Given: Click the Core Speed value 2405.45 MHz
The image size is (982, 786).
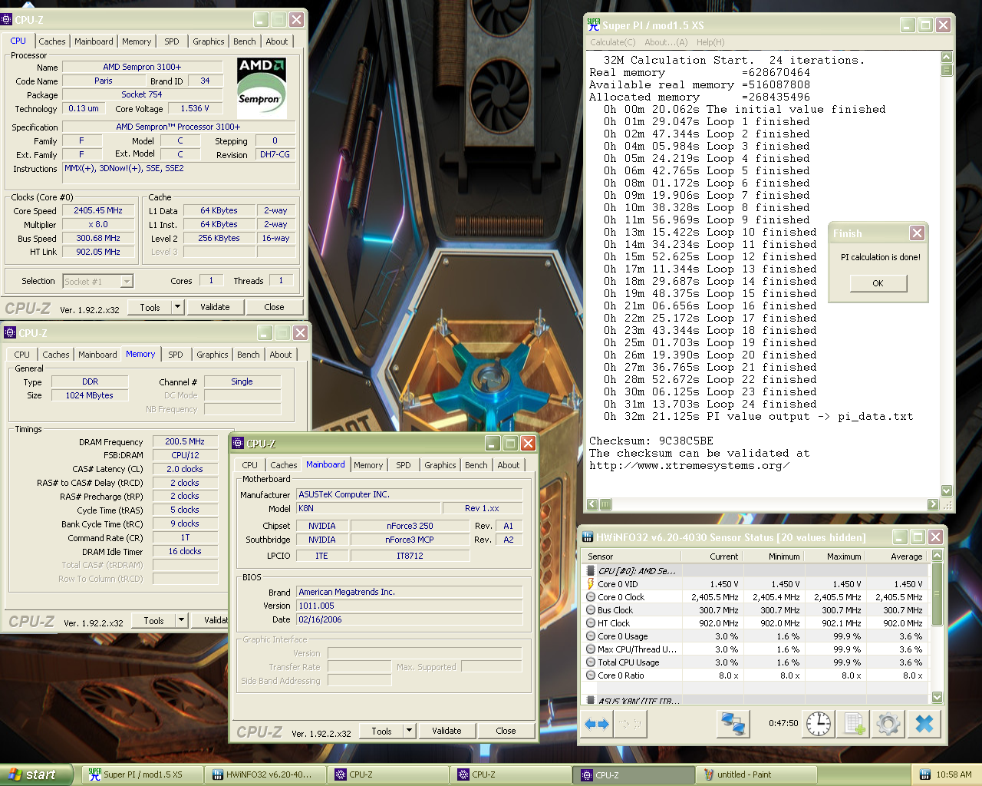Looking at the screenshot, I should 98,210.
